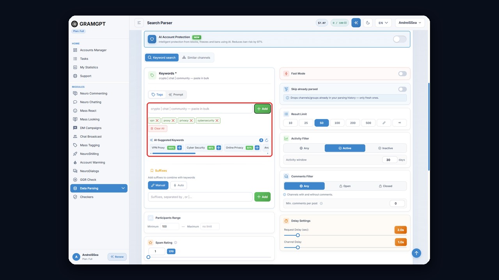Select Auto suffixes mode
The width and height of the screenshot is (499, 280).
tap(179, 185)
